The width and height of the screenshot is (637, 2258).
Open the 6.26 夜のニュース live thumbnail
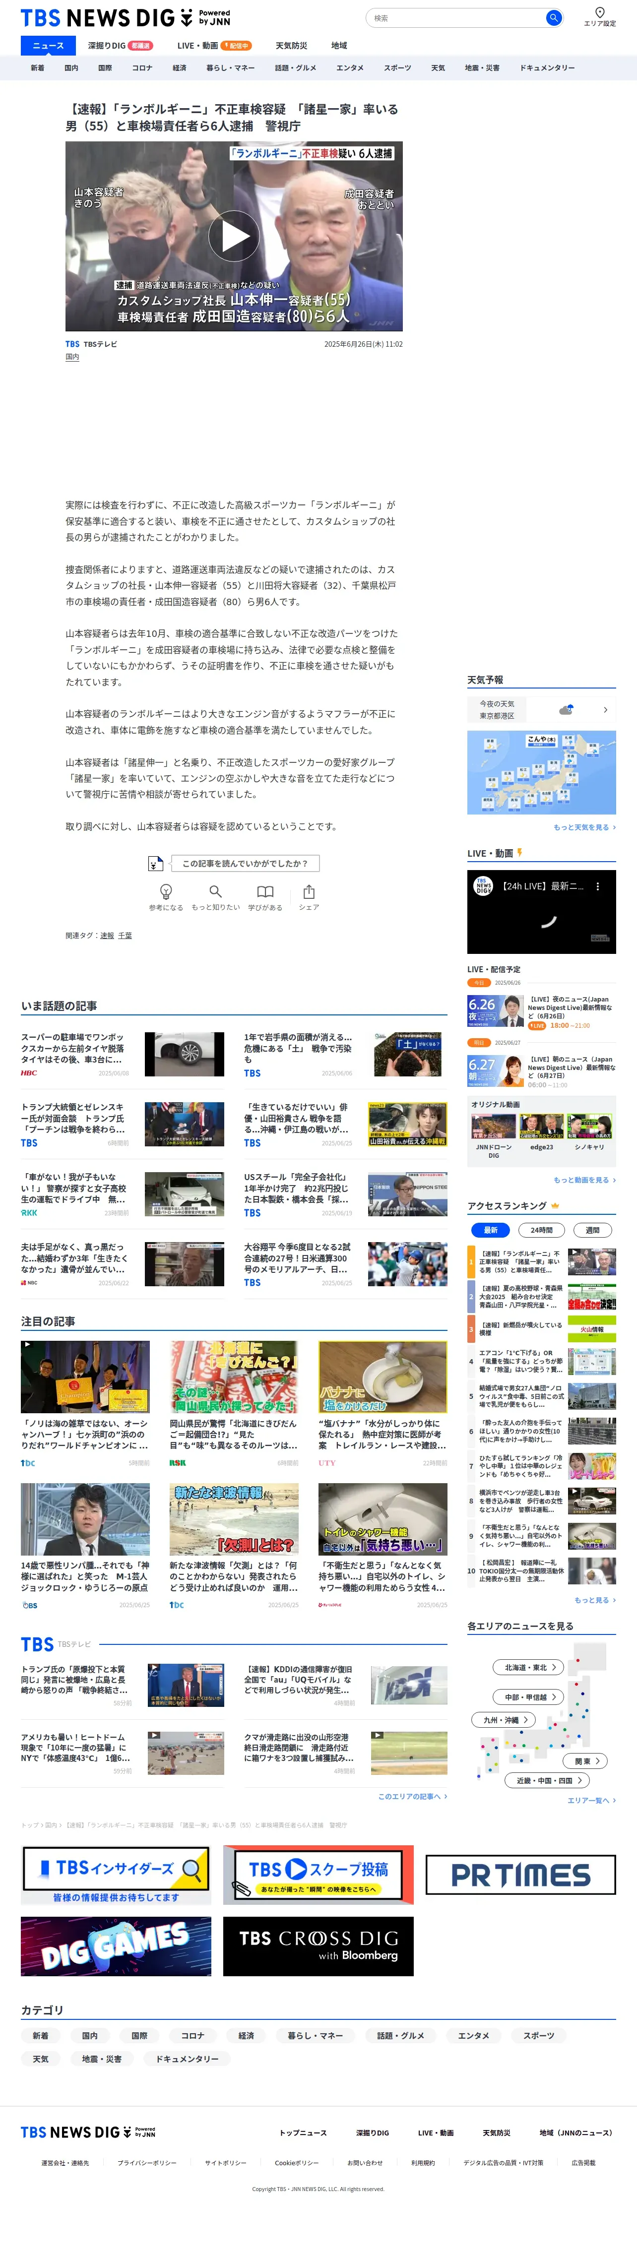(x=495, y=1010)
